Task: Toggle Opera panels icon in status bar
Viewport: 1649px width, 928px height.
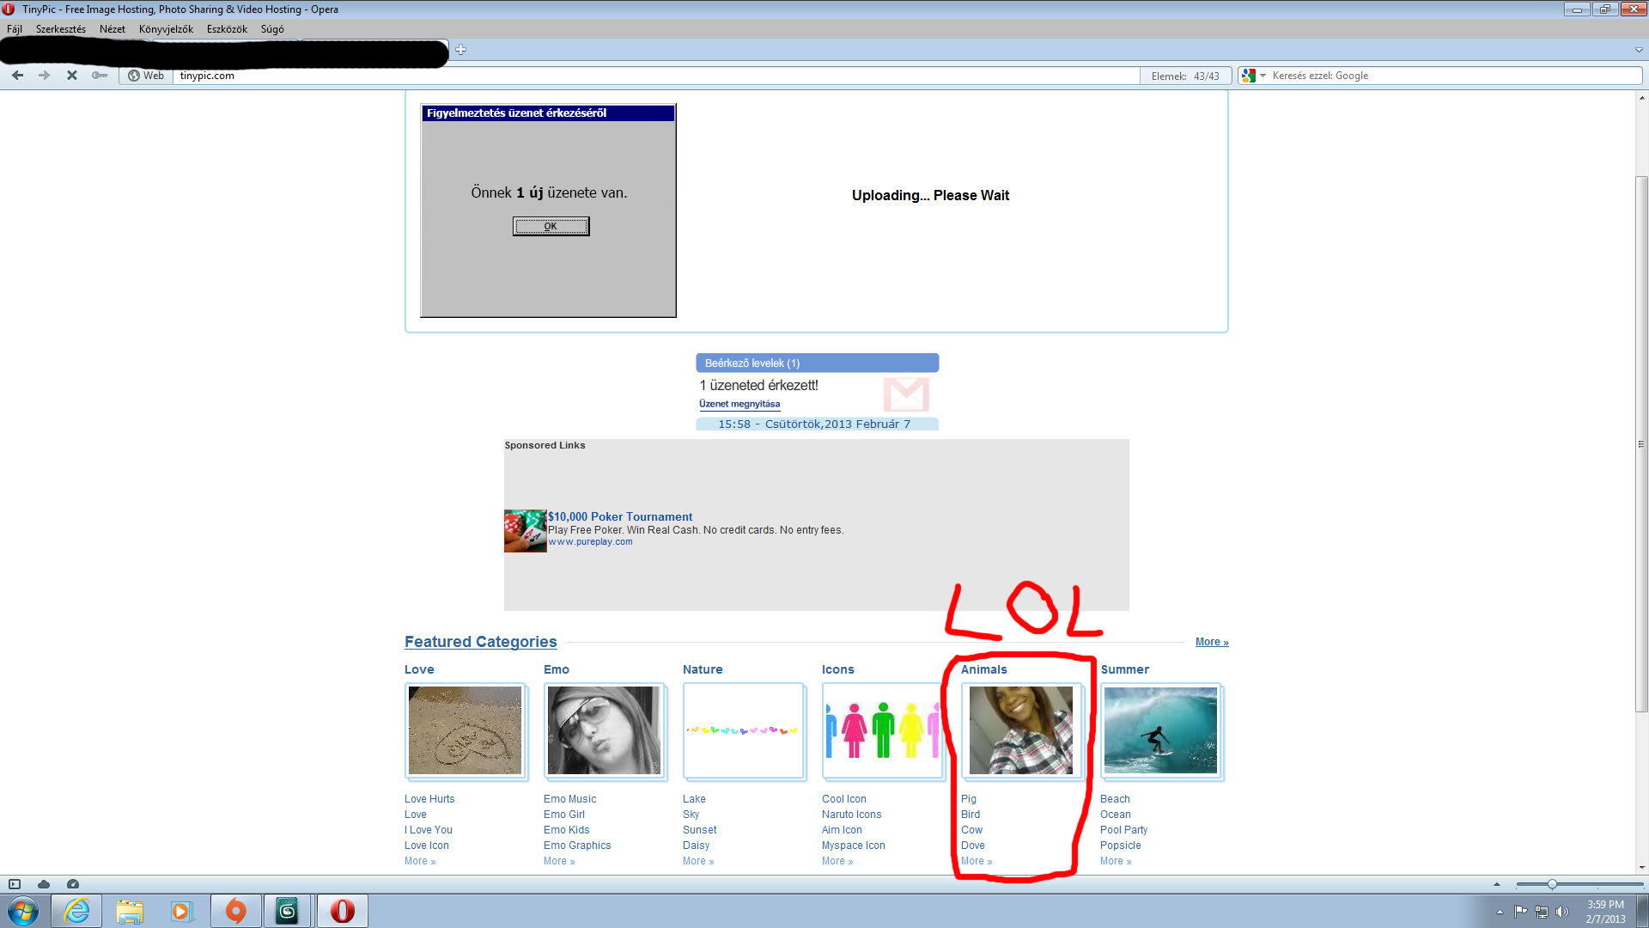Action: (x=15, y=884)
